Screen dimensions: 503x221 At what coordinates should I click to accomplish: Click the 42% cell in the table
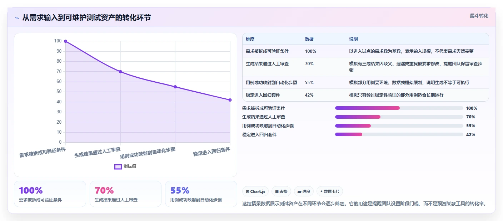click(x=309, y=95)
